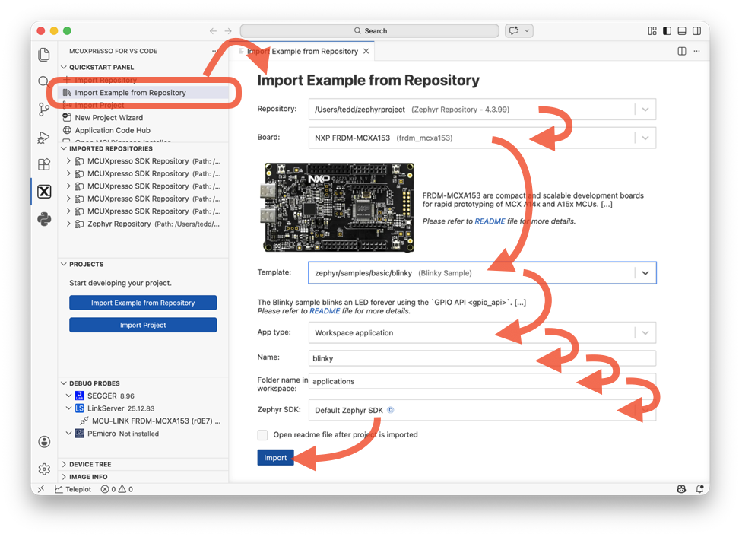Toggle the primary side bar icon
The height and width of the screenshot is (537, 742).
coord(667,30)
